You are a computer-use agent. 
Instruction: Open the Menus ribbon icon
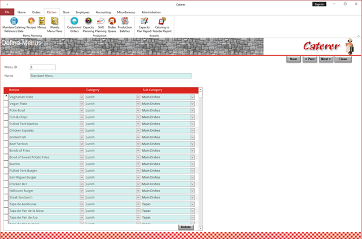pos(42,23)
